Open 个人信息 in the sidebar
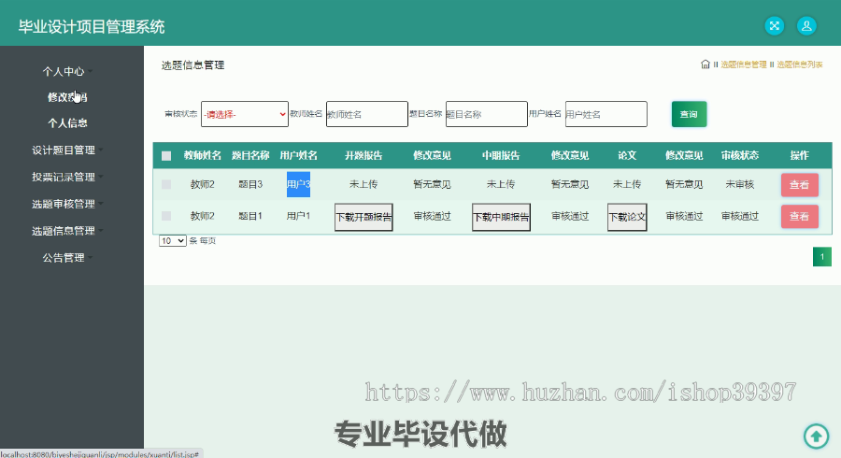The width and height of the screenshot is (841, 458). click(x=67, y=122)
